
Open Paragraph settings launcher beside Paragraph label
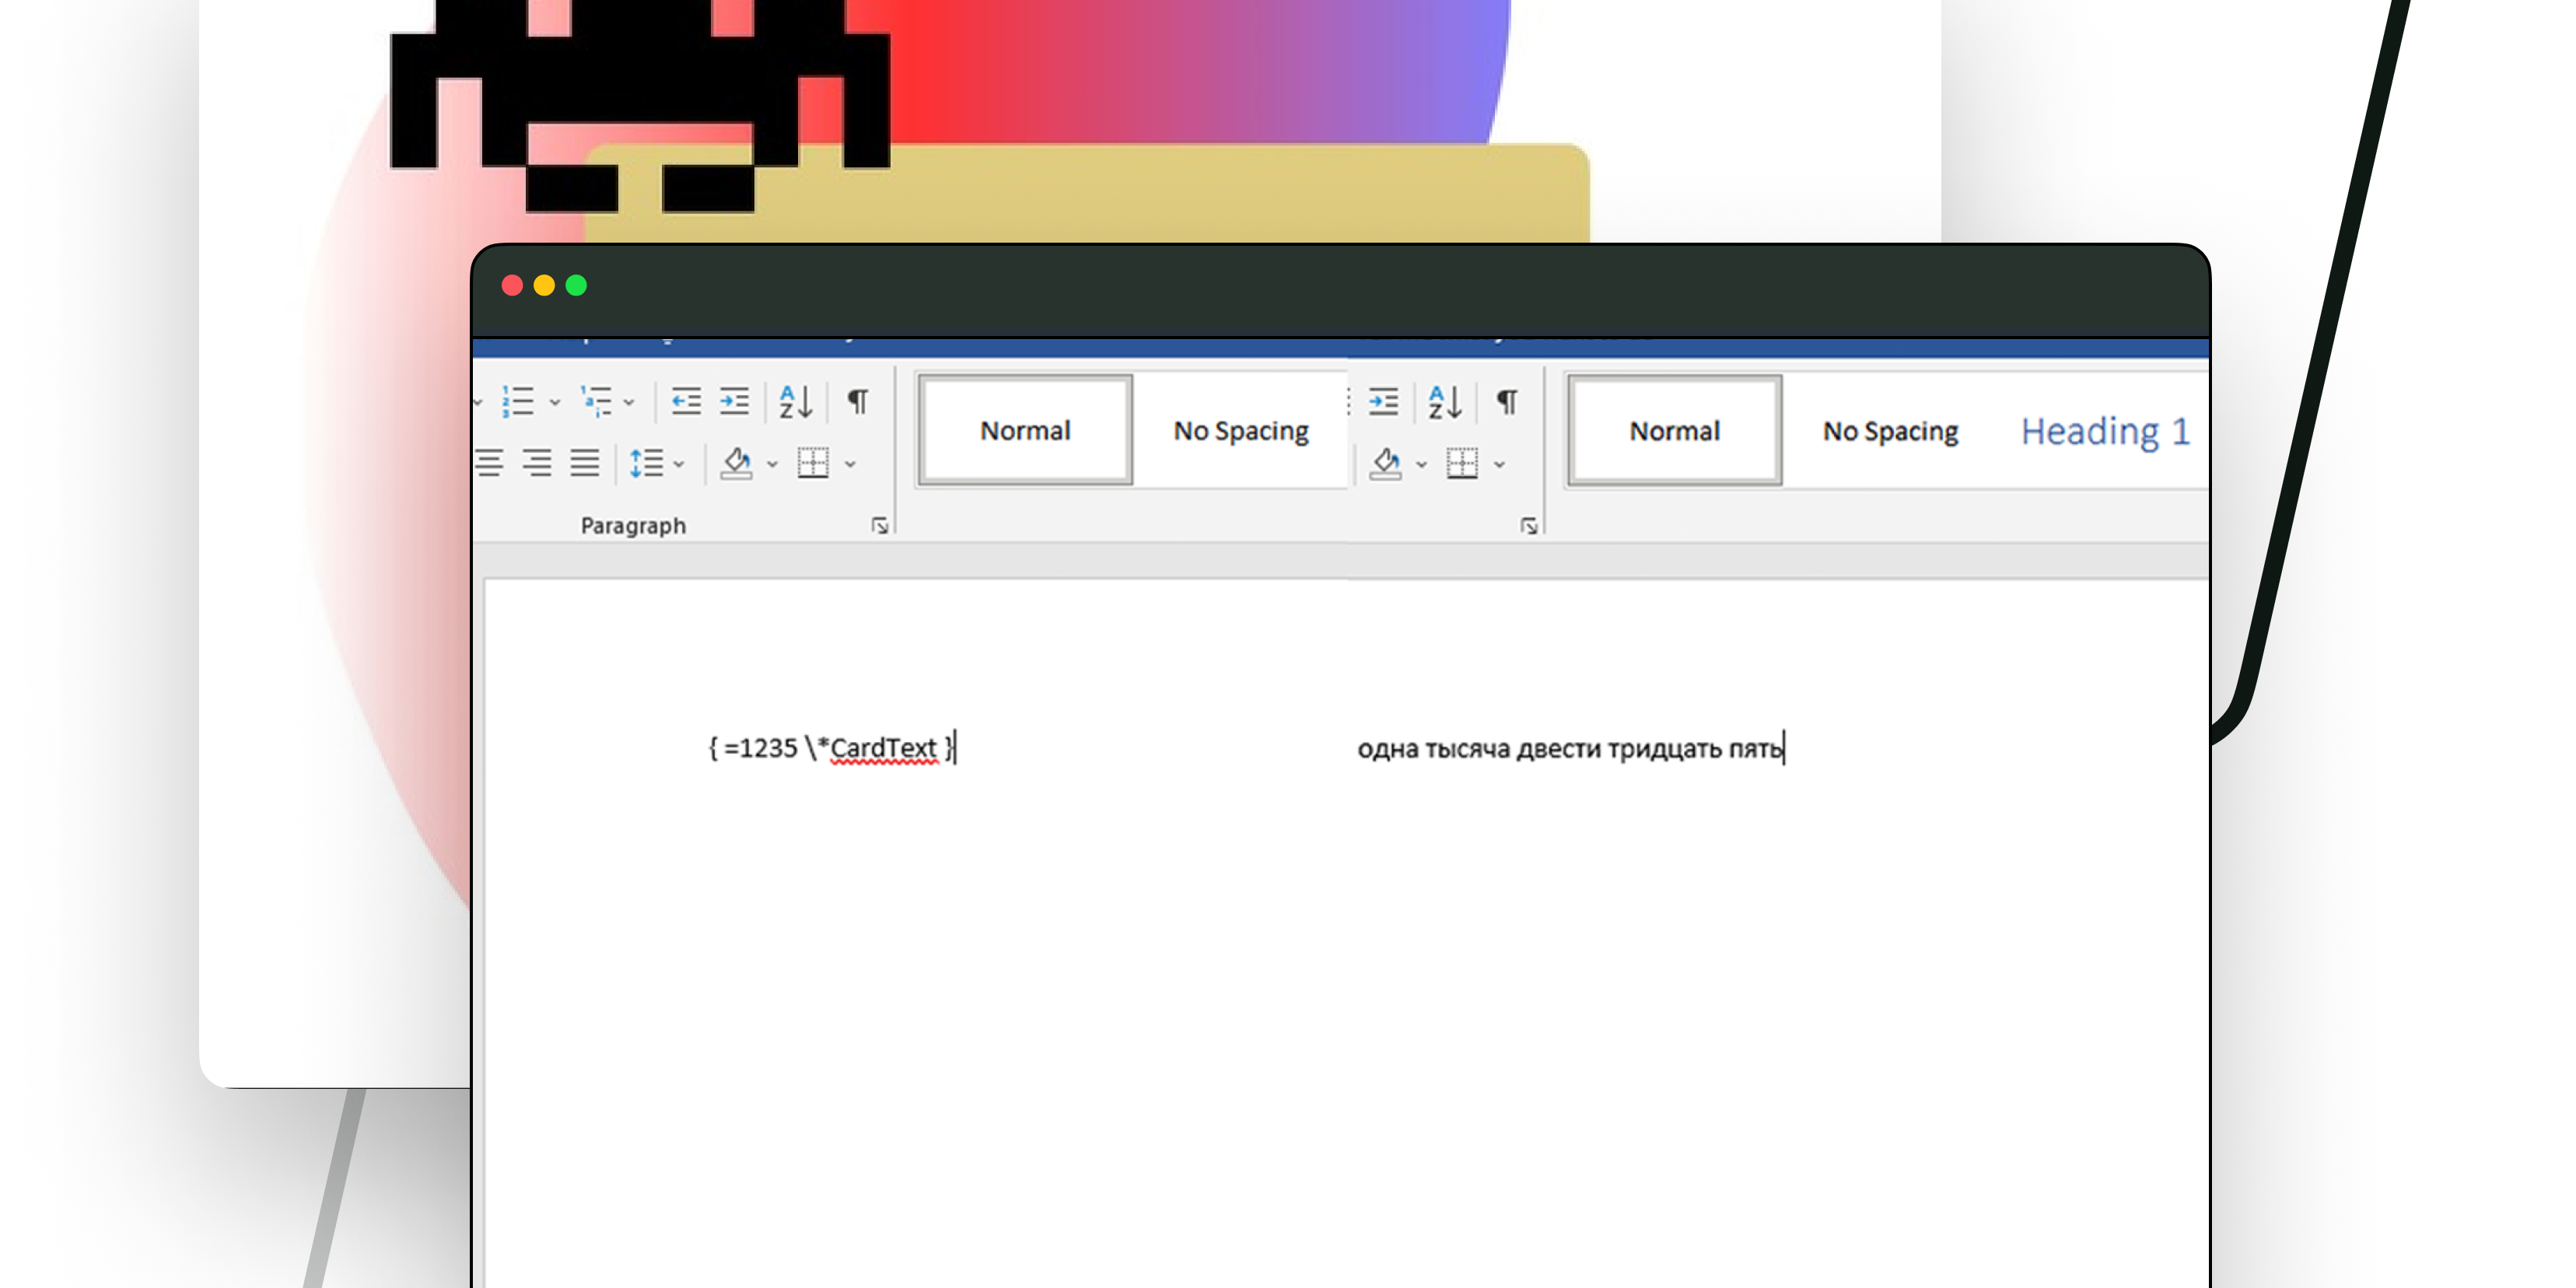(x=880, y=526)
